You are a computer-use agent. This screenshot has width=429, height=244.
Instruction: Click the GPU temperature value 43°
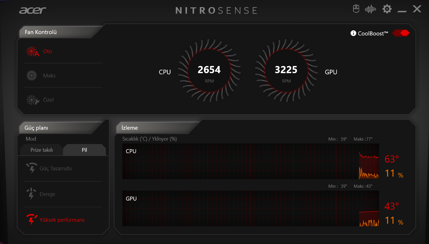tap(392, 206)
